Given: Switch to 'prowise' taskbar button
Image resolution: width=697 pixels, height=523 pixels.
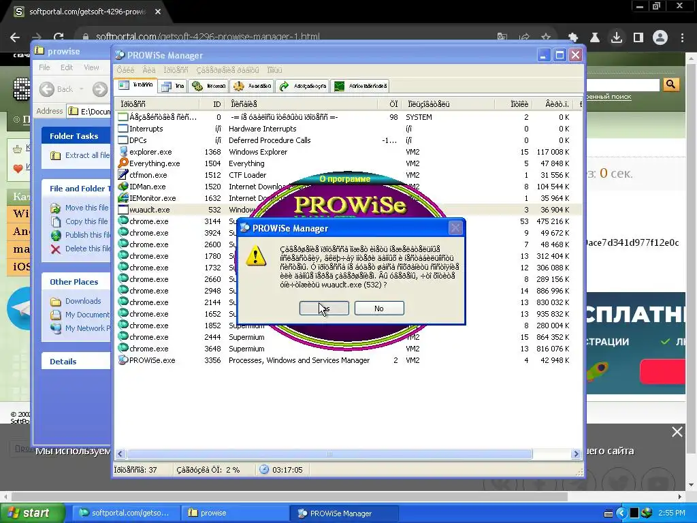Looking at the screenshot, I should tap(235, 513).
